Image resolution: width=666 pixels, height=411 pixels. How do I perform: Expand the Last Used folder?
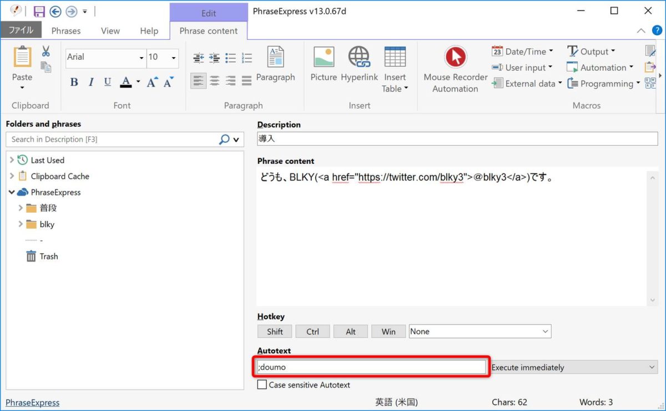pyautogui.click(x=12, y=160)
